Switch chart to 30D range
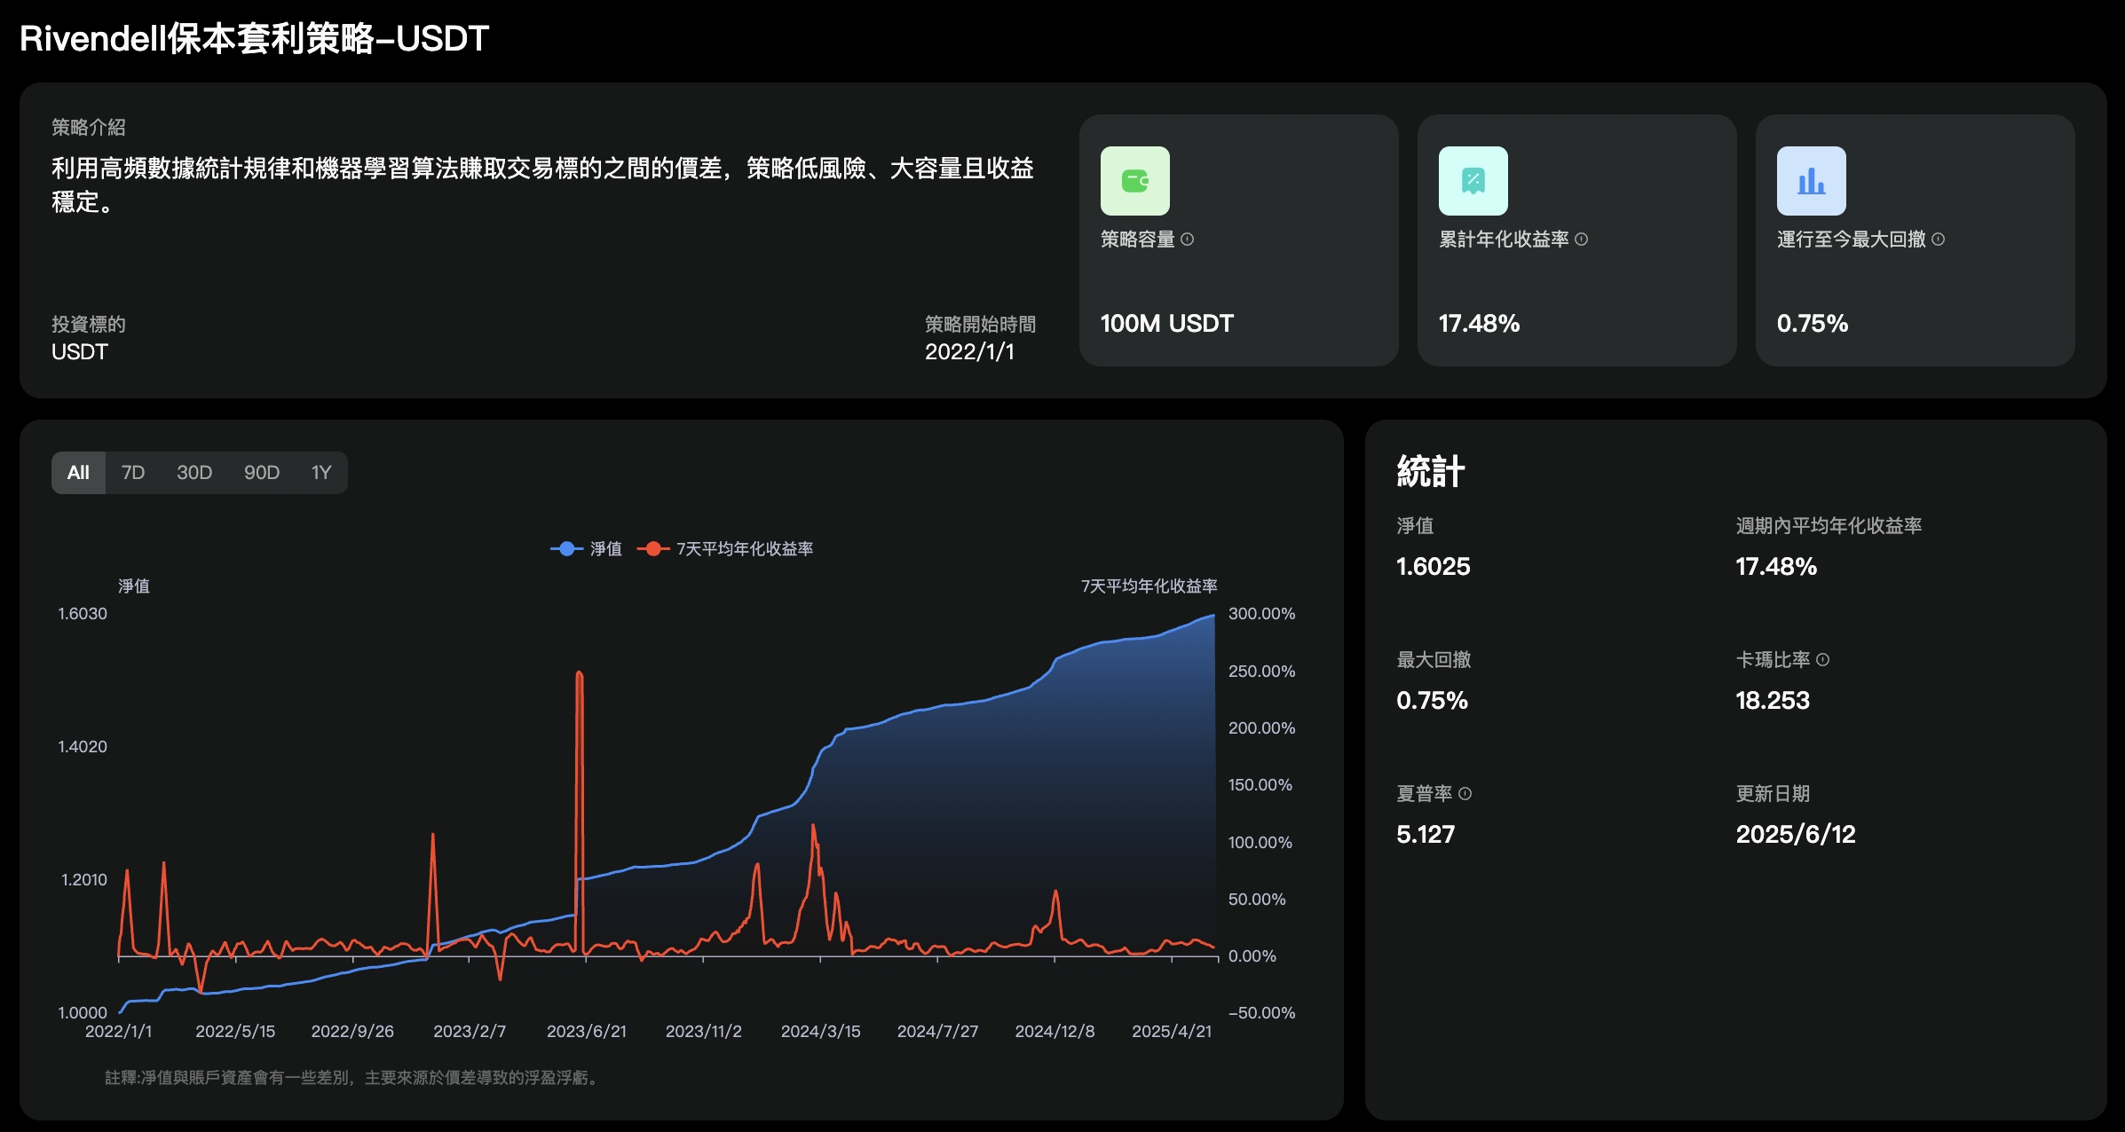2125x1132 pixels. pyautogui.click(x=194, y=473)
